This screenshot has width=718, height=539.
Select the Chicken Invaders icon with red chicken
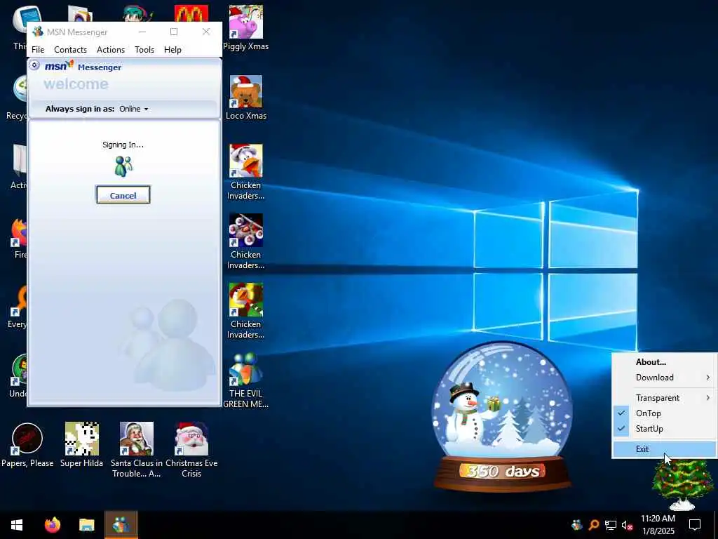click(x=246, y=311)
